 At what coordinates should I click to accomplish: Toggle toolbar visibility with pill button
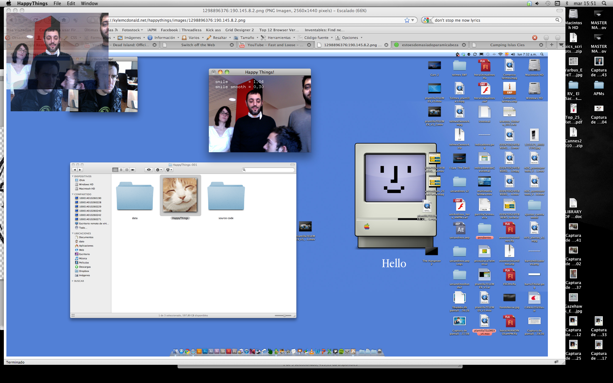pos(559,11)
